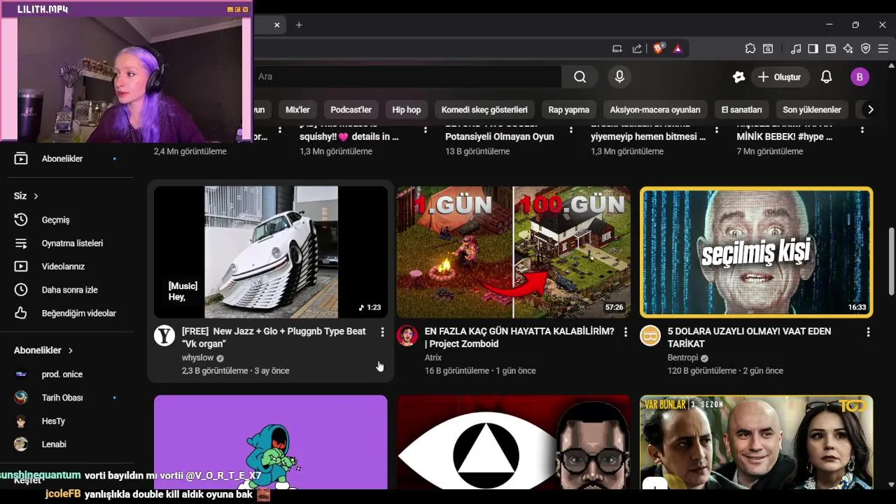
Task: Open options menu for Project Zomboid video
Action: 625,332
